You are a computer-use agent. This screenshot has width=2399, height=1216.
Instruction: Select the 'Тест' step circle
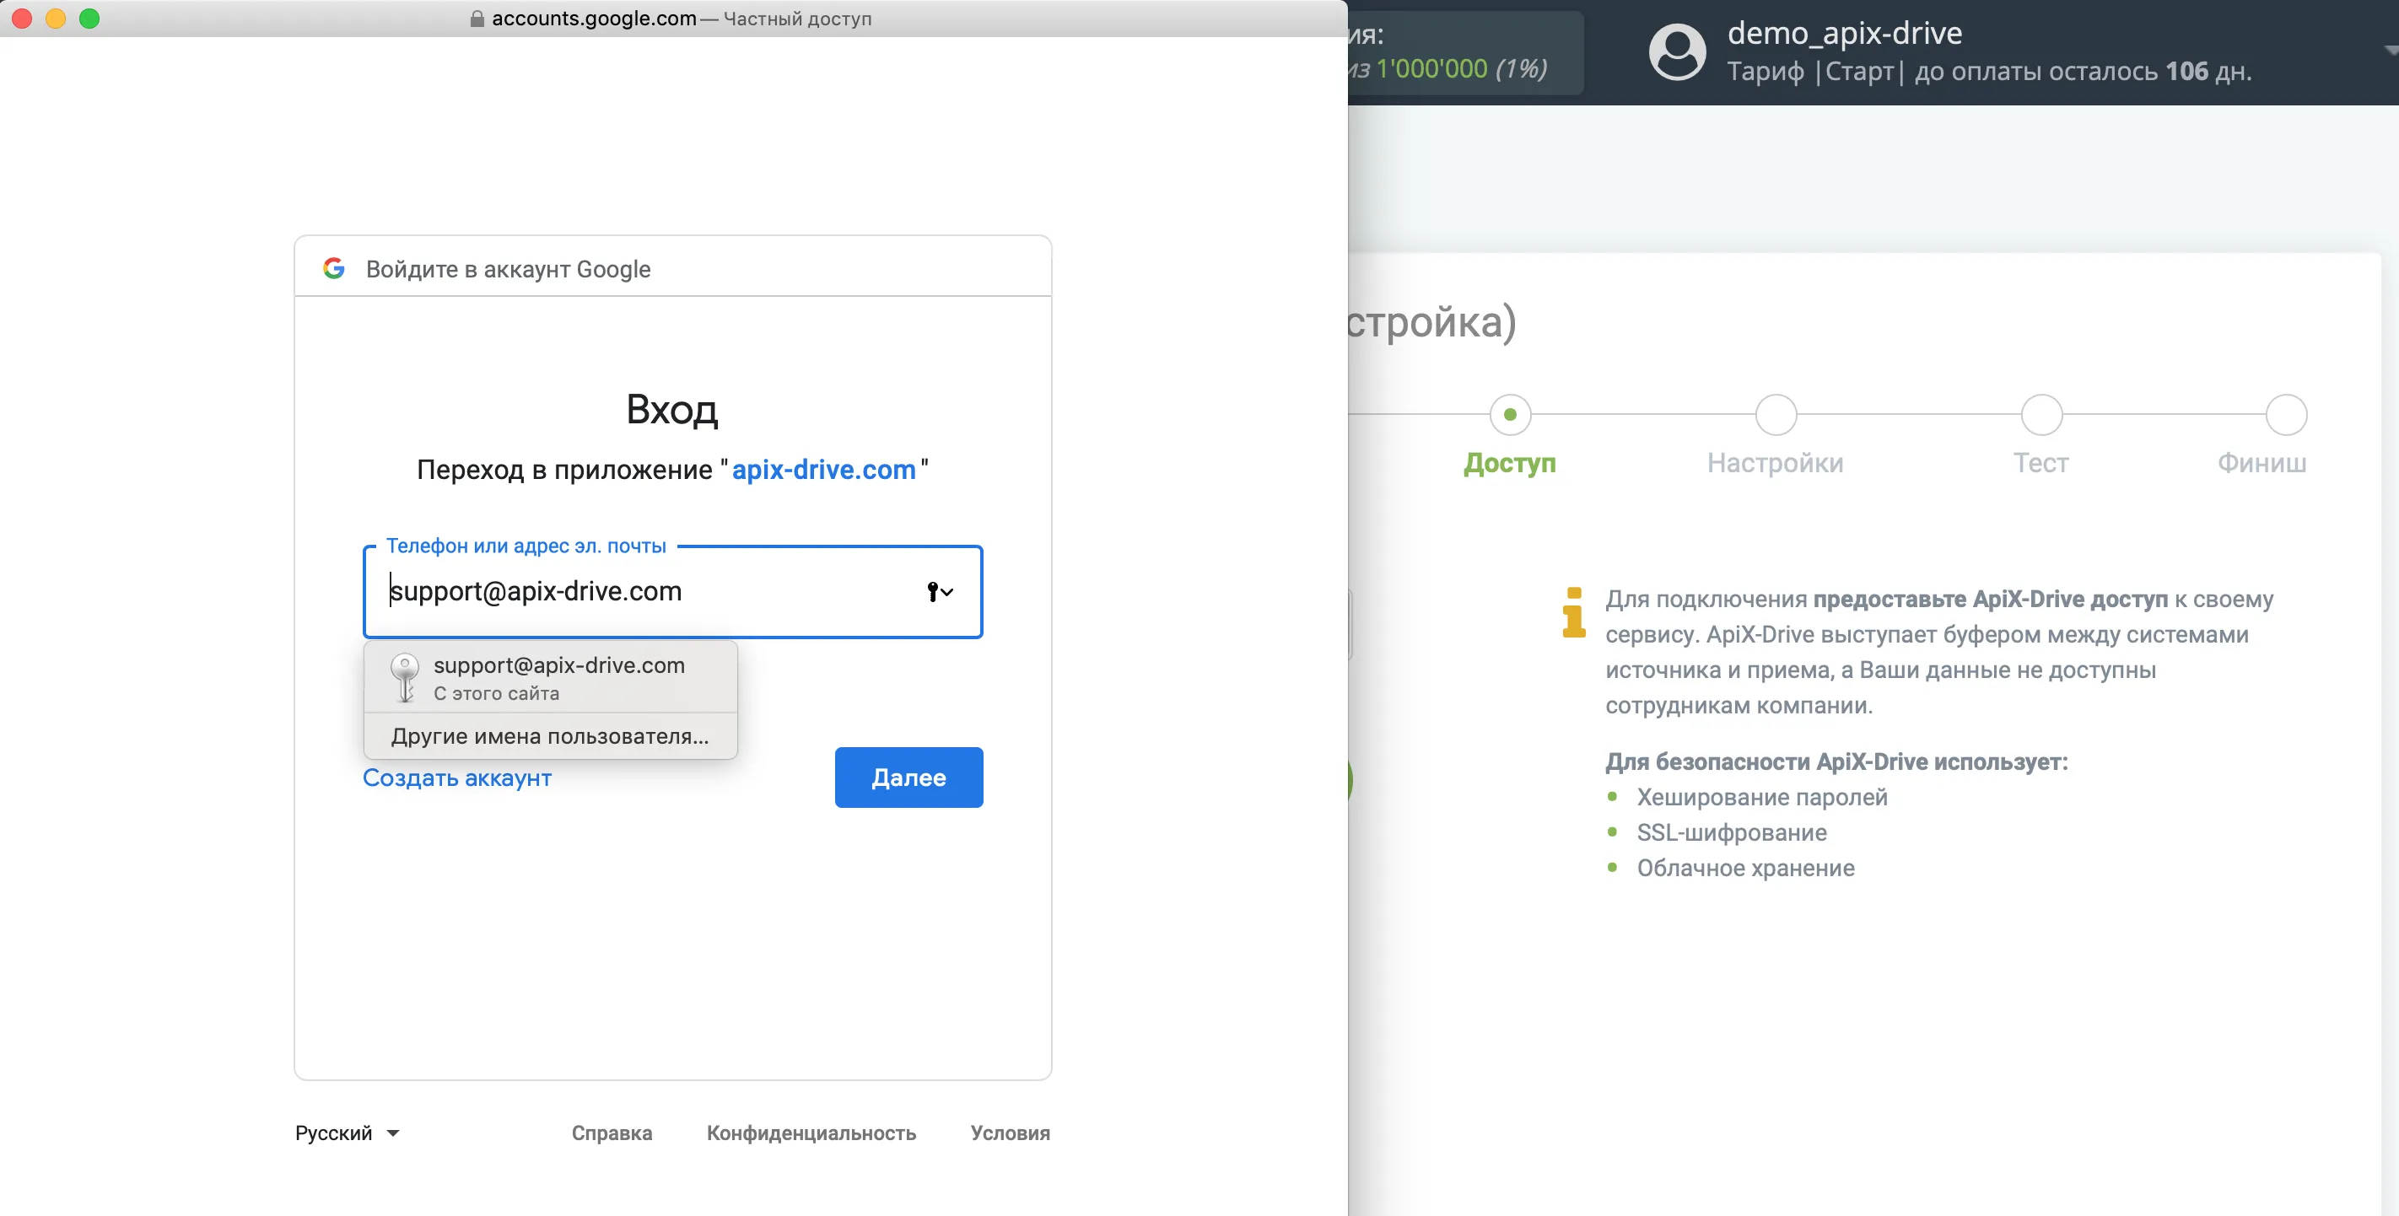click(x=2041, y=414)
